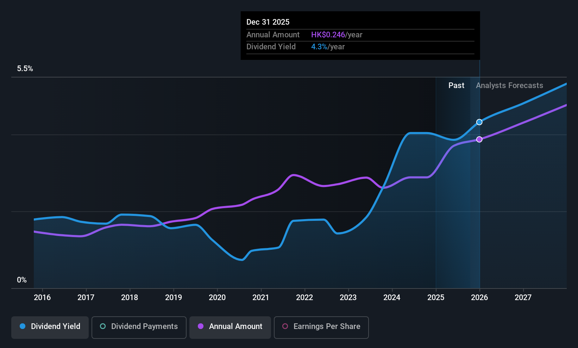This screenshot has height=348, width=578.
Task: Toggle the Annual Amount legend series
Action: coord(230,327)
